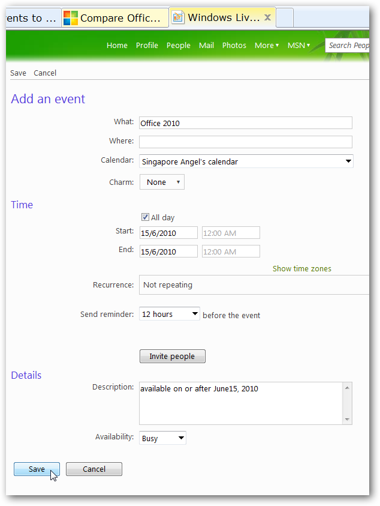Go to Home in the navigation bar
380x506 pixels.
[117, 46]
